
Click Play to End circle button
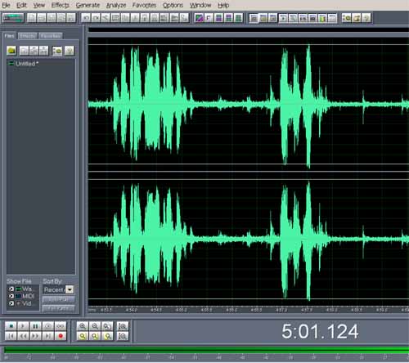coord(48,326)
